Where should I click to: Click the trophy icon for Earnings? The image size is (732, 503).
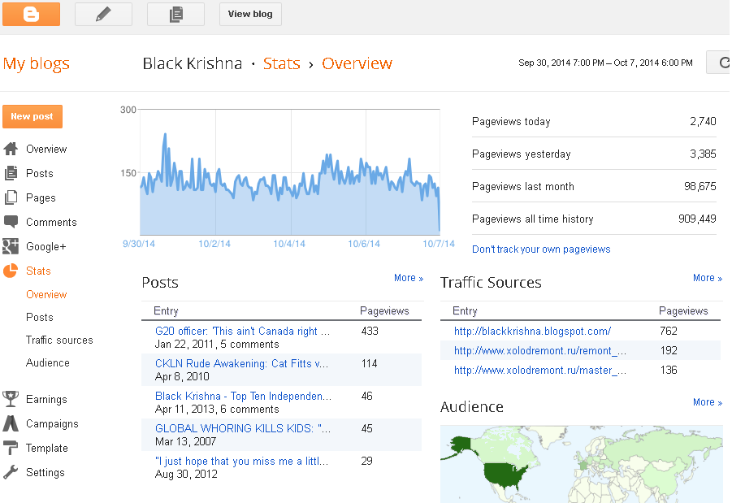point(11,399)
